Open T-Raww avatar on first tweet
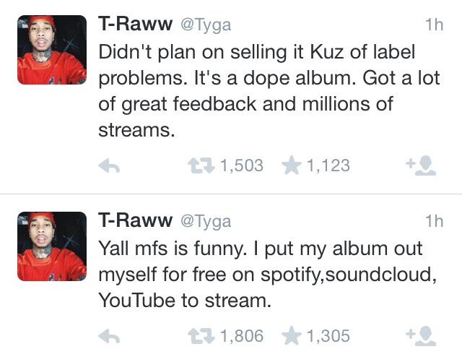Viewport: 462px width, 362px height. [52, 49]
